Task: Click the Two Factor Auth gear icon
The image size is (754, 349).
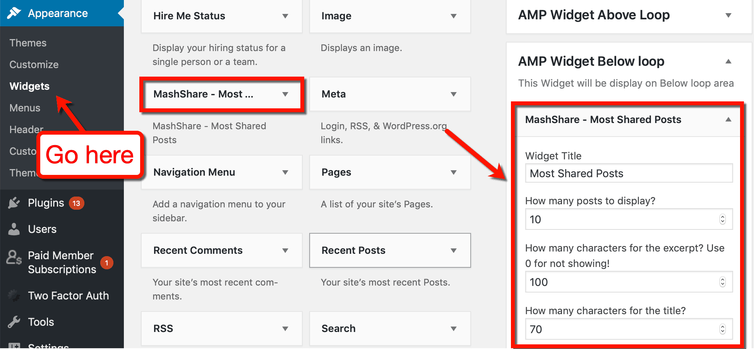Action: 14,295
